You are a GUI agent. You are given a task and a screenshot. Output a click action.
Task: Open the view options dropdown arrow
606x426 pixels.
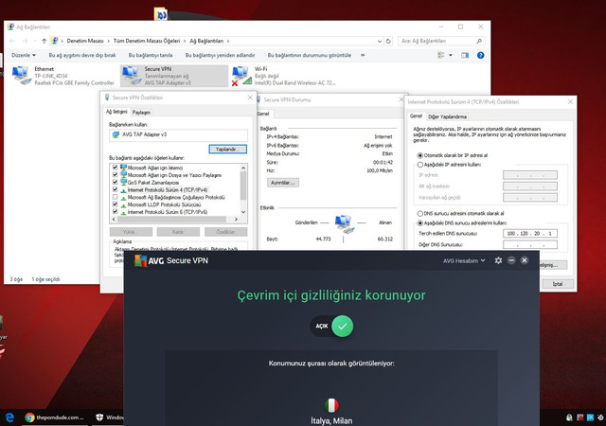coord(451,55)
